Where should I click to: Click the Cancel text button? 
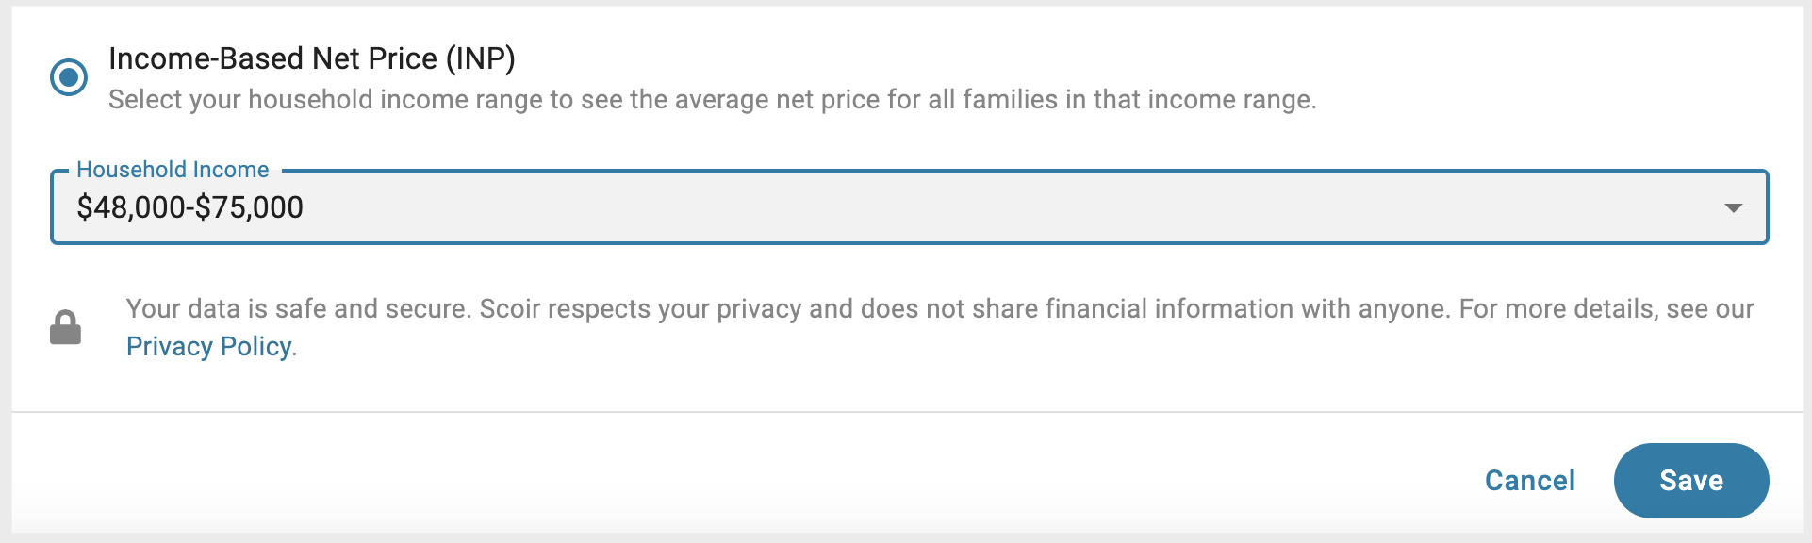[x=1530, y=481]
